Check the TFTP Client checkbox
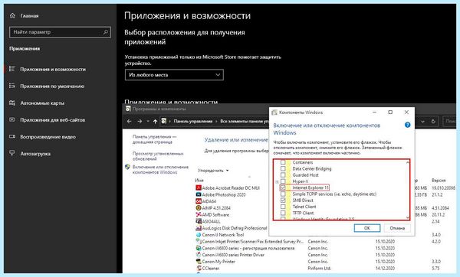Viewport: 460px width, 277px height. (283, 213)
